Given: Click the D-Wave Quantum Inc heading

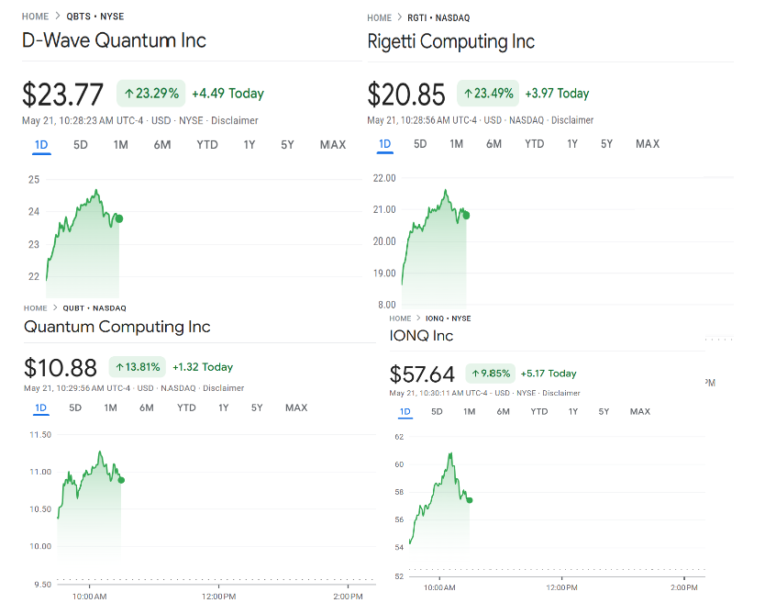Looking at the screenshot, I should [114, 40].
